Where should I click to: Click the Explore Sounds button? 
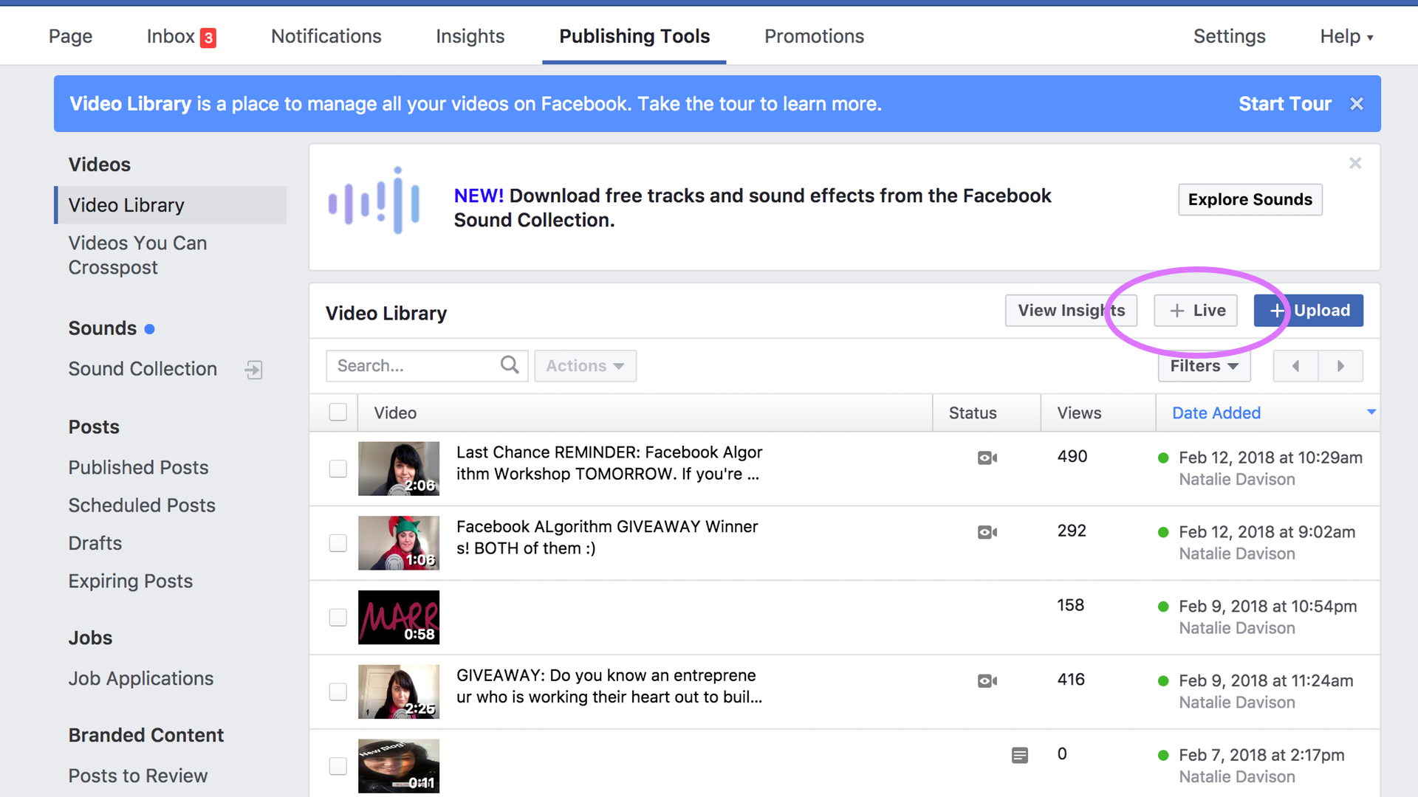[x=1250, y=200]
